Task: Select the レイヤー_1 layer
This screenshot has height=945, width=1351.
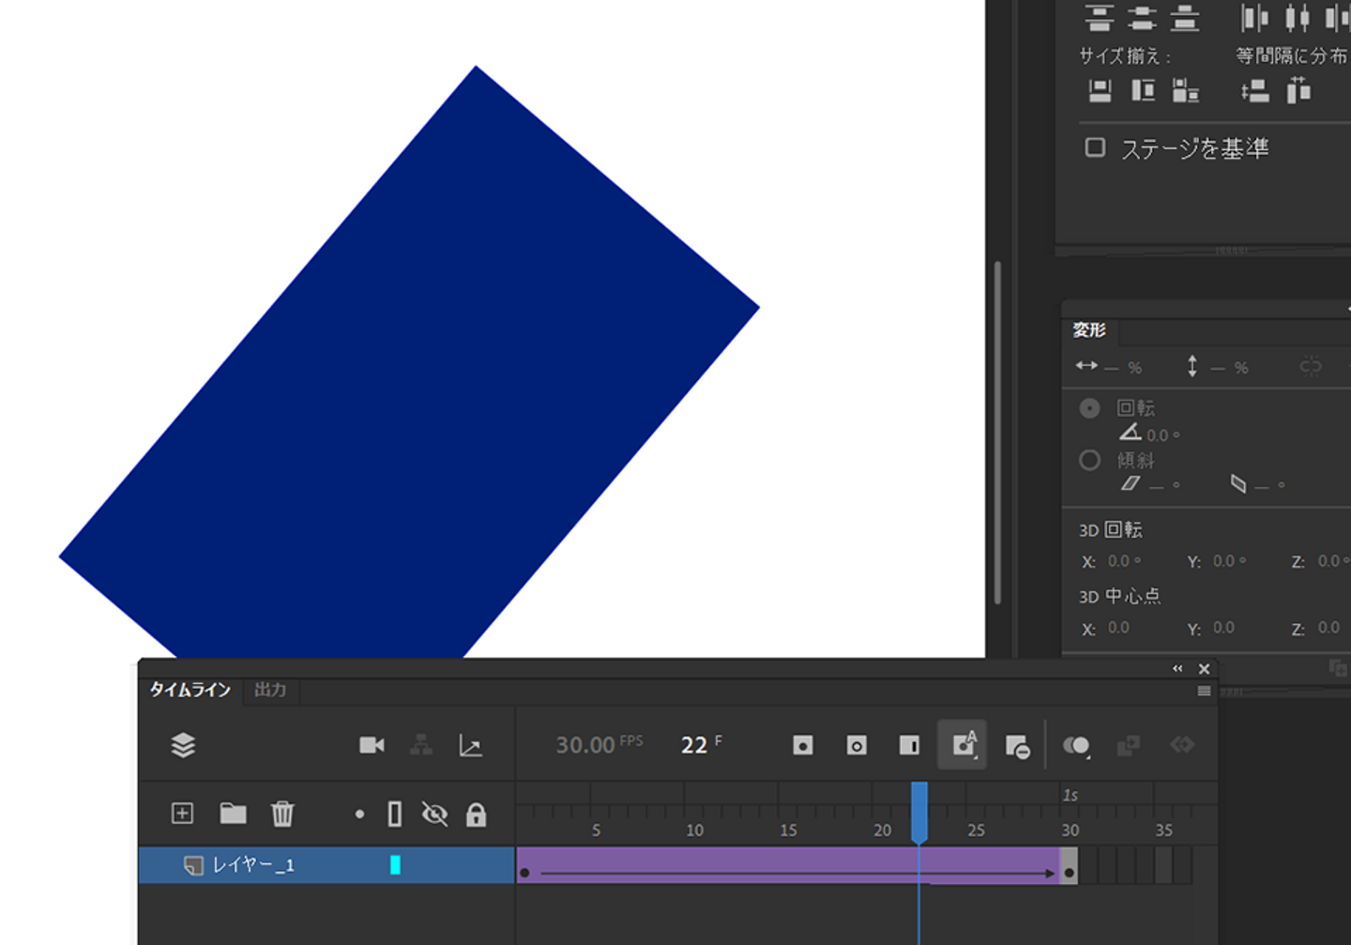Action: coord(253,865)
